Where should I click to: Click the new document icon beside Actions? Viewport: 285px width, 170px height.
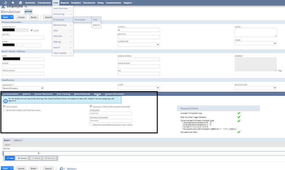[61, 168]
